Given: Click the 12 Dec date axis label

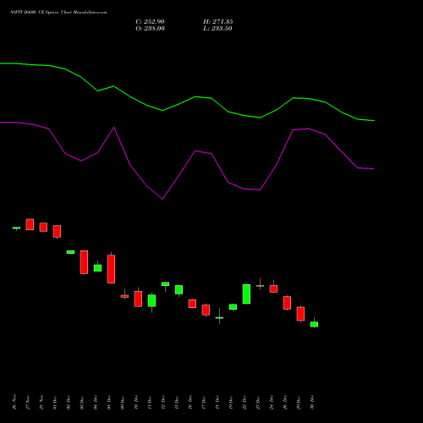Looking at the screenshot, I should (163, 403).
